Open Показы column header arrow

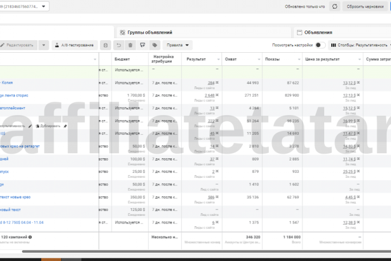coord(299,59)
